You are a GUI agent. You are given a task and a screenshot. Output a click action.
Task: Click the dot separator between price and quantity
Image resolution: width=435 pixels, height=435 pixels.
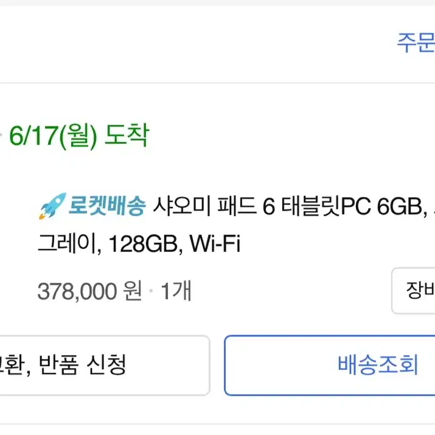tap(151, 291)
